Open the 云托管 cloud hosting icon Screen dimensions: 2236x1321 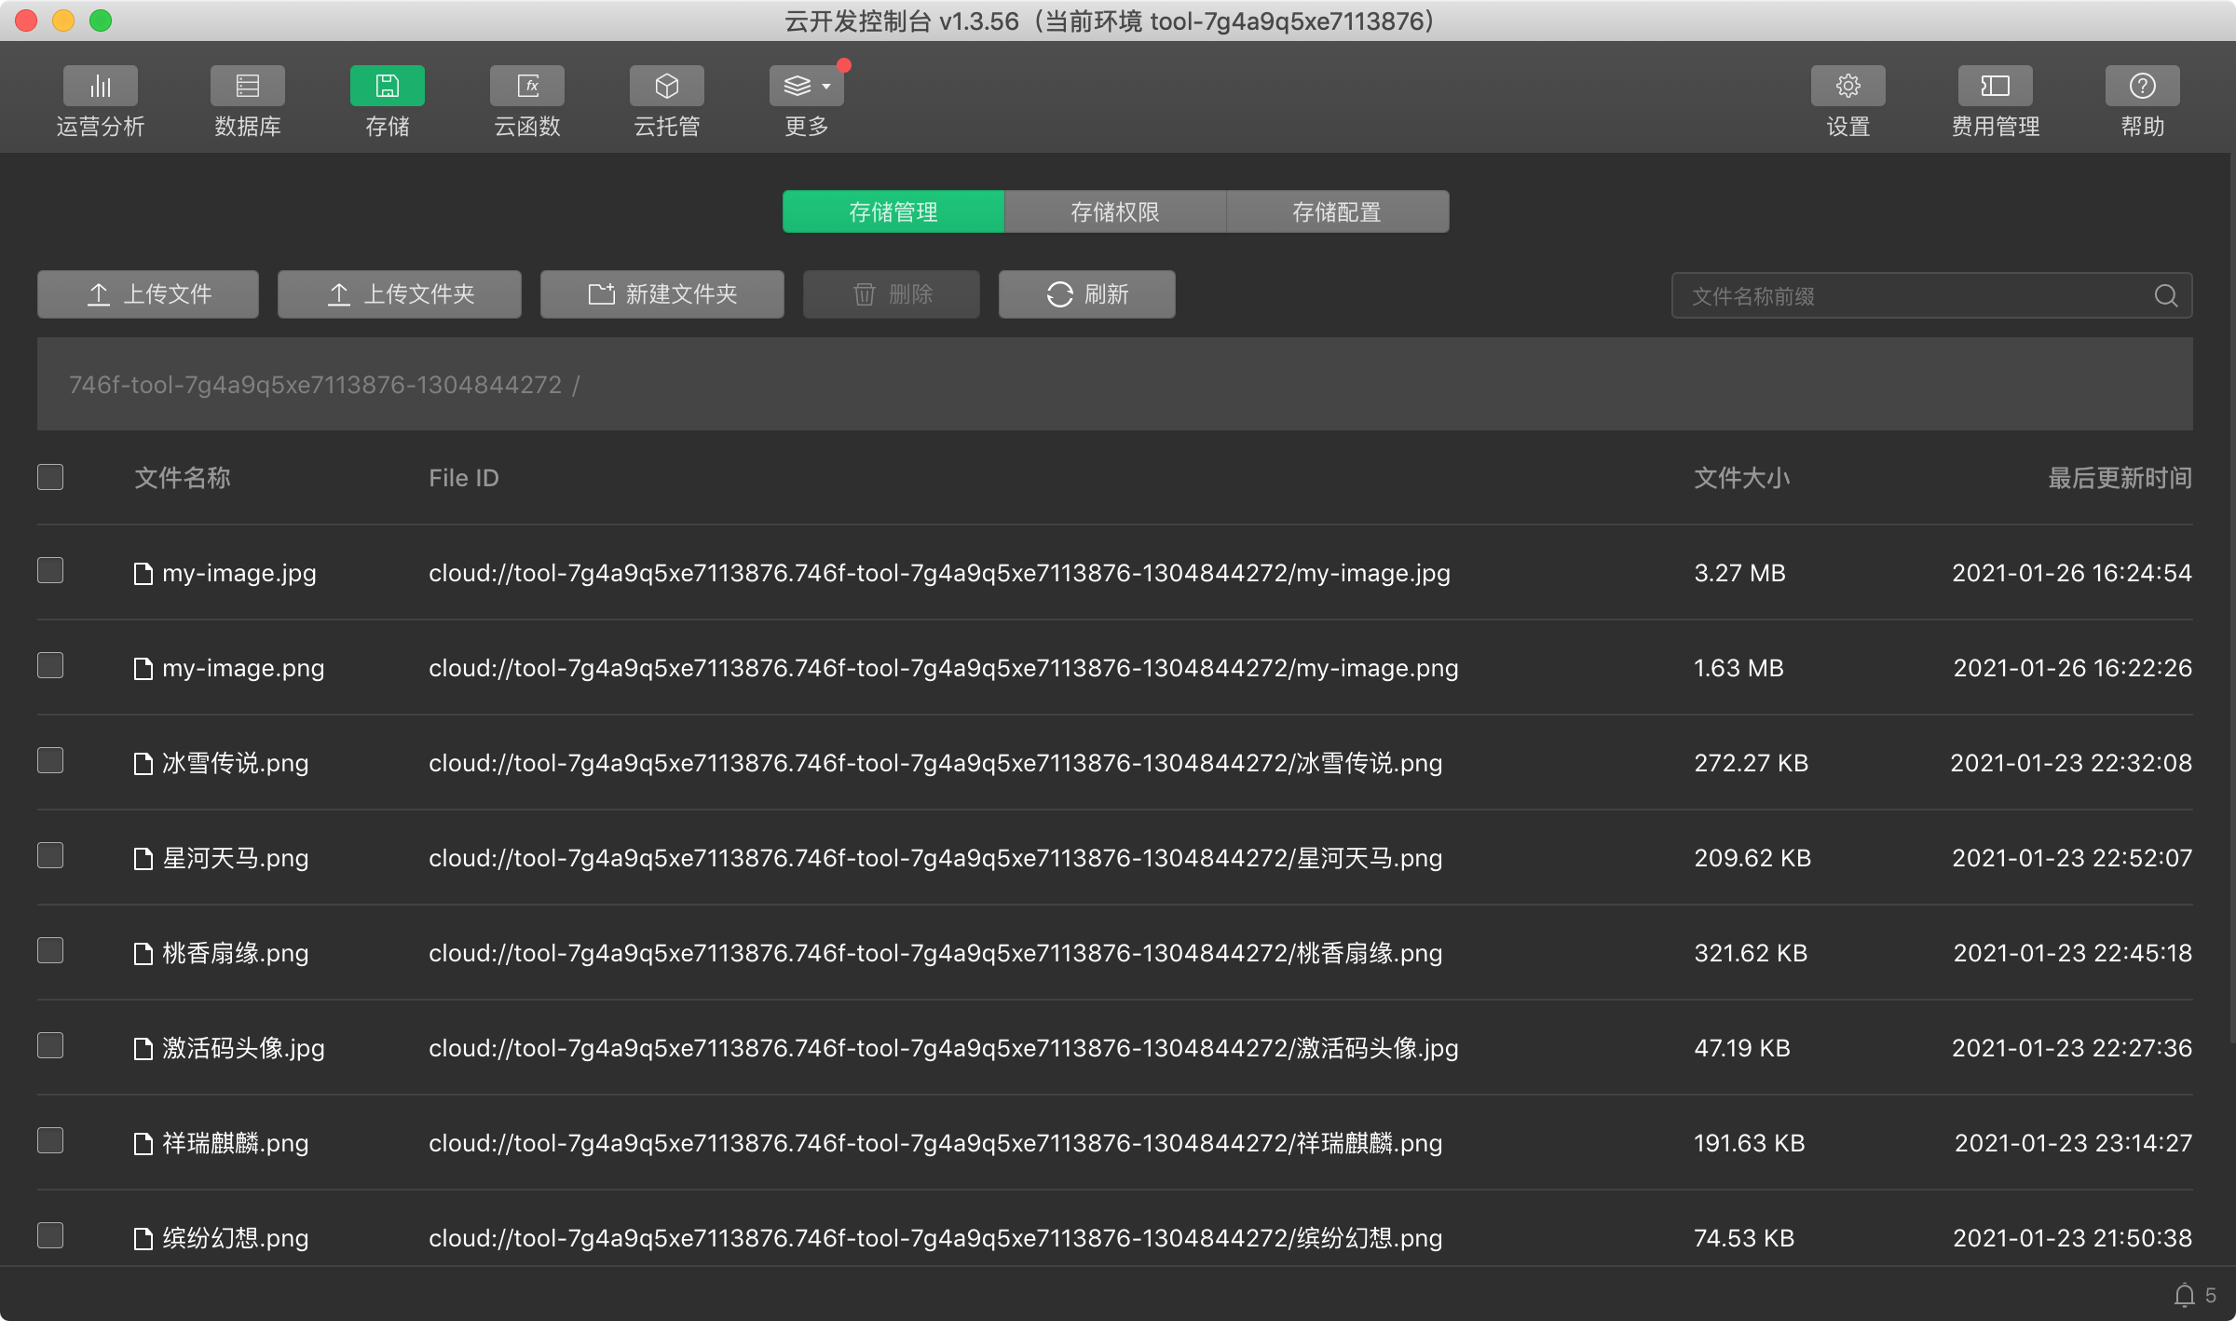pyautogui.click(x=666, y=87)
